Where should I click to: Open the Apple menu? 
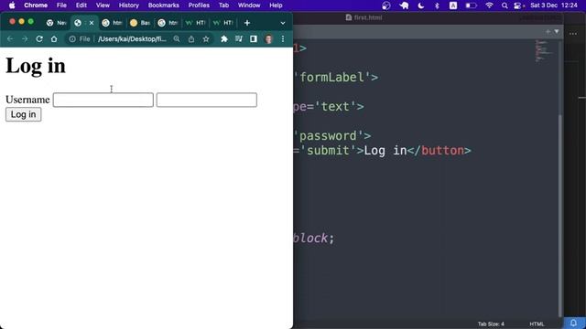point(12,5)
